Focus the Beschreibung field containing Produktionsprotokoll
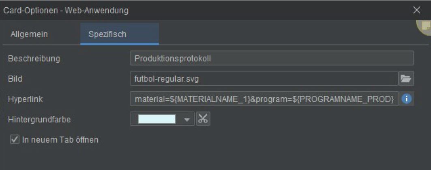Image resolution: width=431 pixels, height=170 pixels. 272,58
